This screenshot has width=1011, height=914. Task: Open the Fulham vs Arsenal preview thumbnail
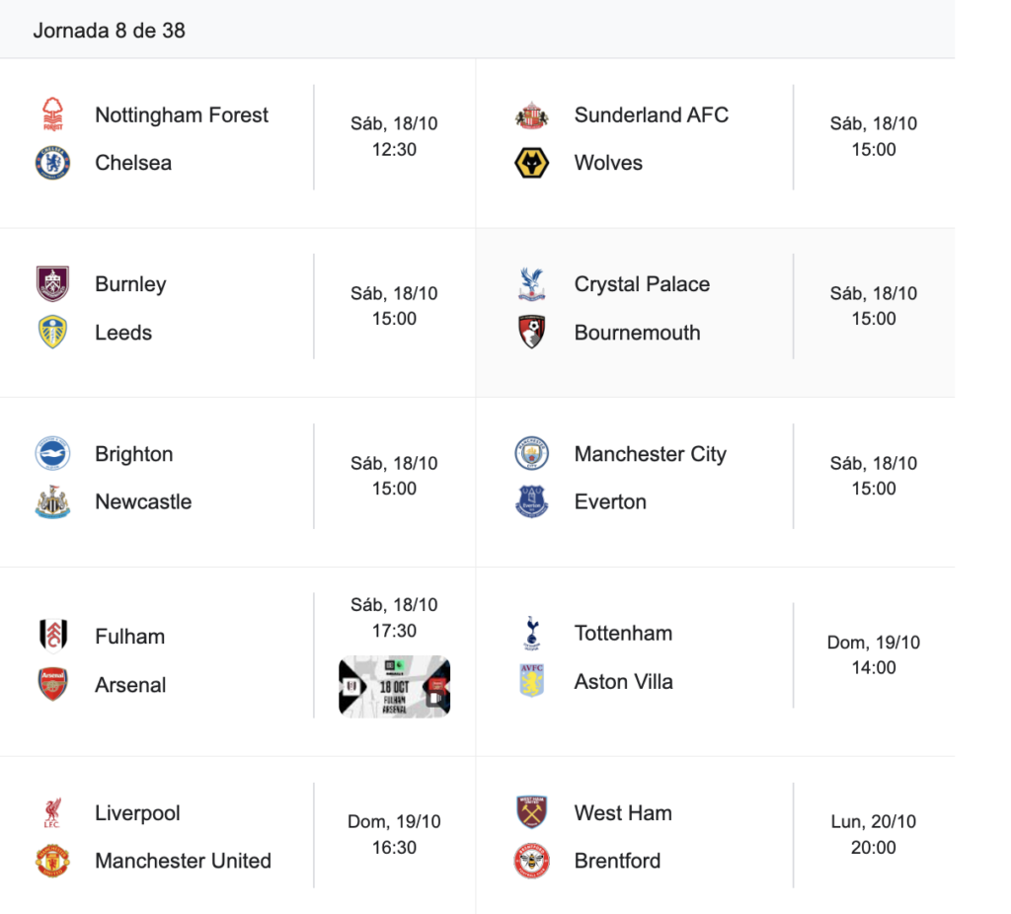click(394, 687)
